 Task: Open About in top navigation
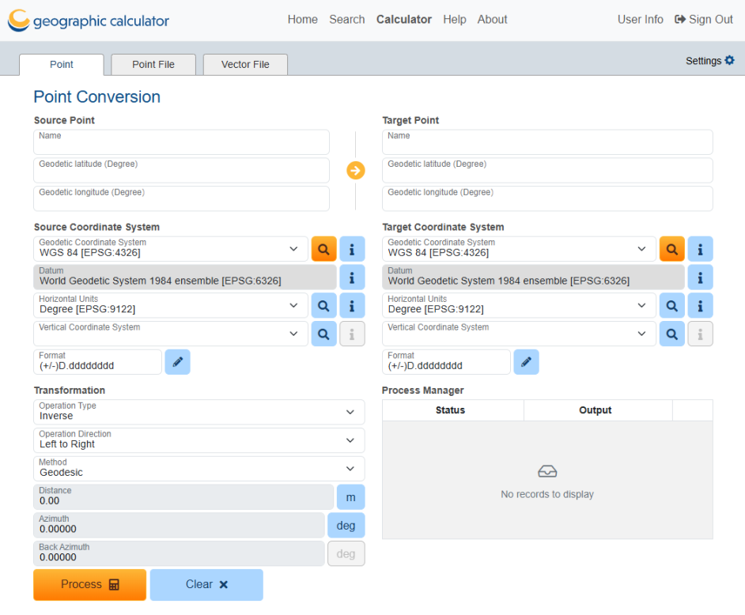(x=492, y=20)
